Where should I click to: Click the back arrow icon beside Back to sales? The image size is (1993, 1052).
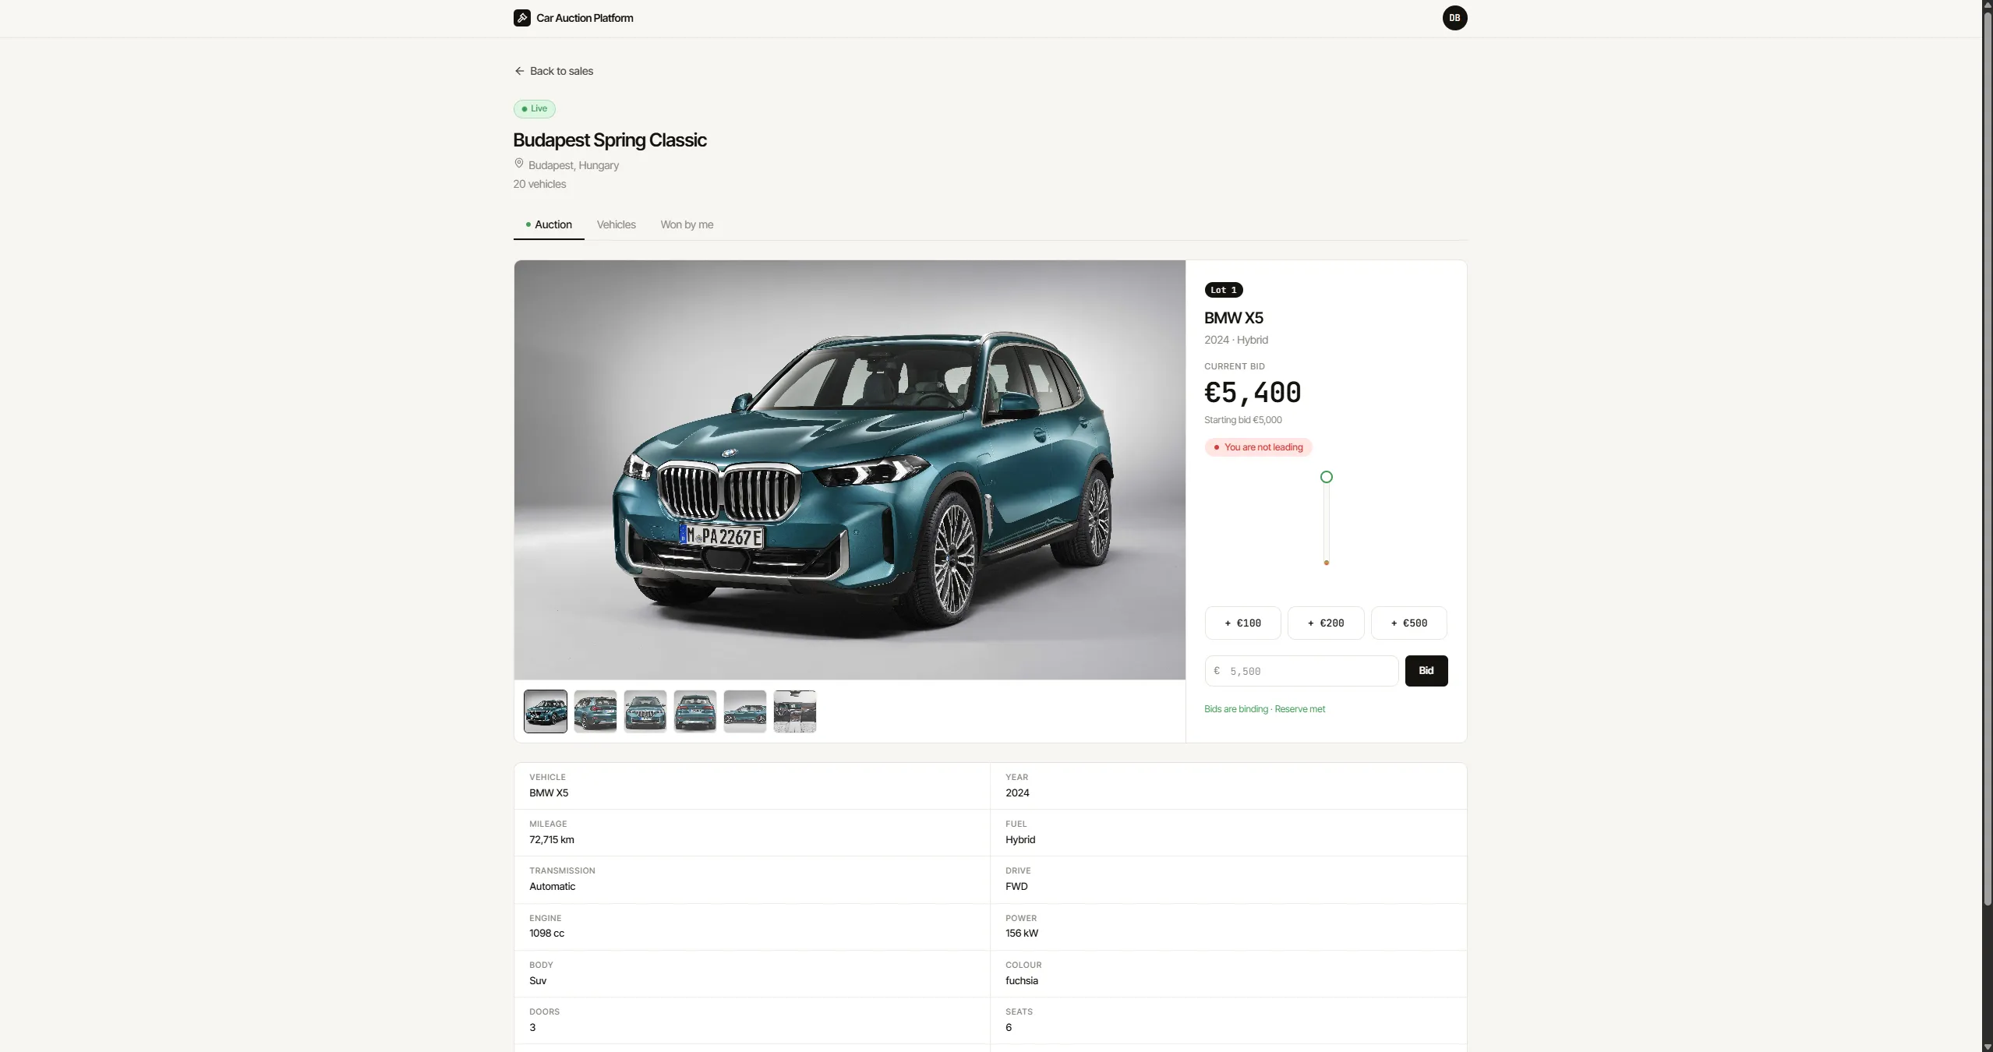click(x=519, y=71)
